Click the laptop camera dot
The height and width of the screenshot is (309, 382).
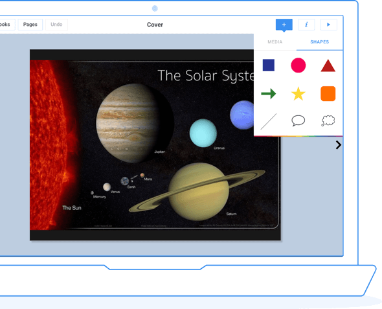155,8
